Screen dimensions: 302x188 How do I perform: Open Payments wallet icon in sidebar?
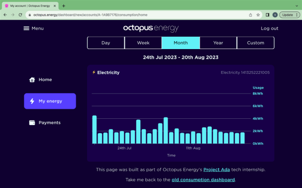(x=32, y=122)
